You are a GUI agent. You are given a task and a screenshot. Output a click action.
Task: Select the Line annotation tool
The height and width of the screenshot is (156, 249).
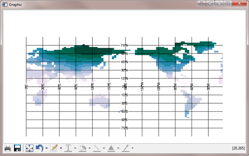click(x=97, y=148)
